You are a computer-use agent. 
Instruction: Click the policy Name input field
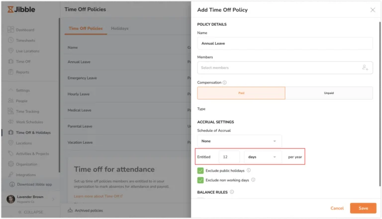[285, 43]
